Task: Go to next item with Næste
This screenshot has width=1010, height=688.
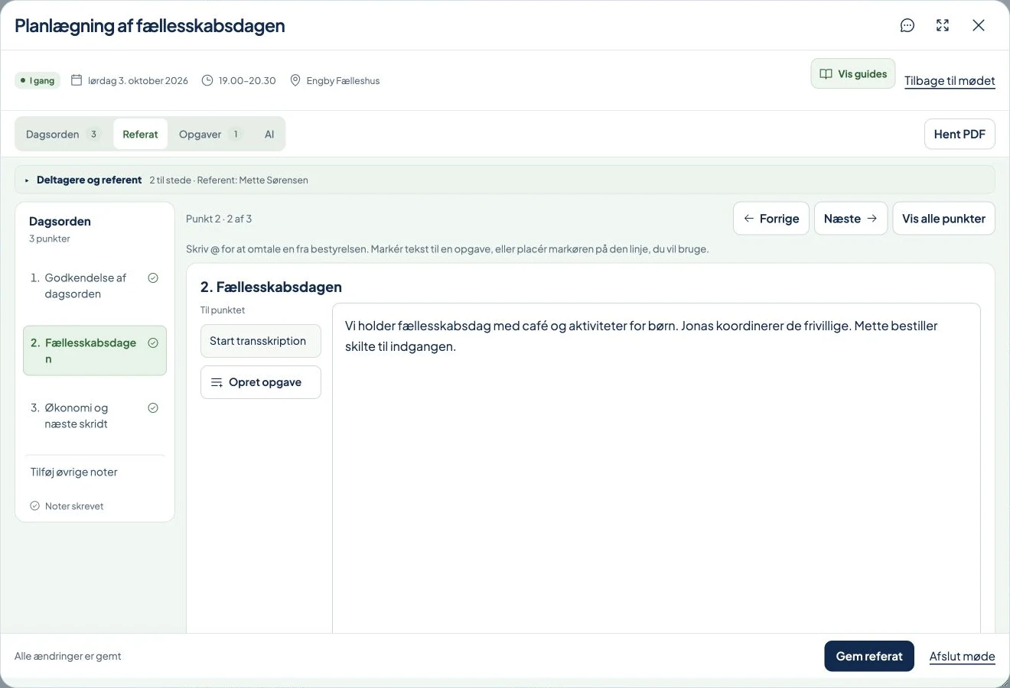Action: (851, 219)
